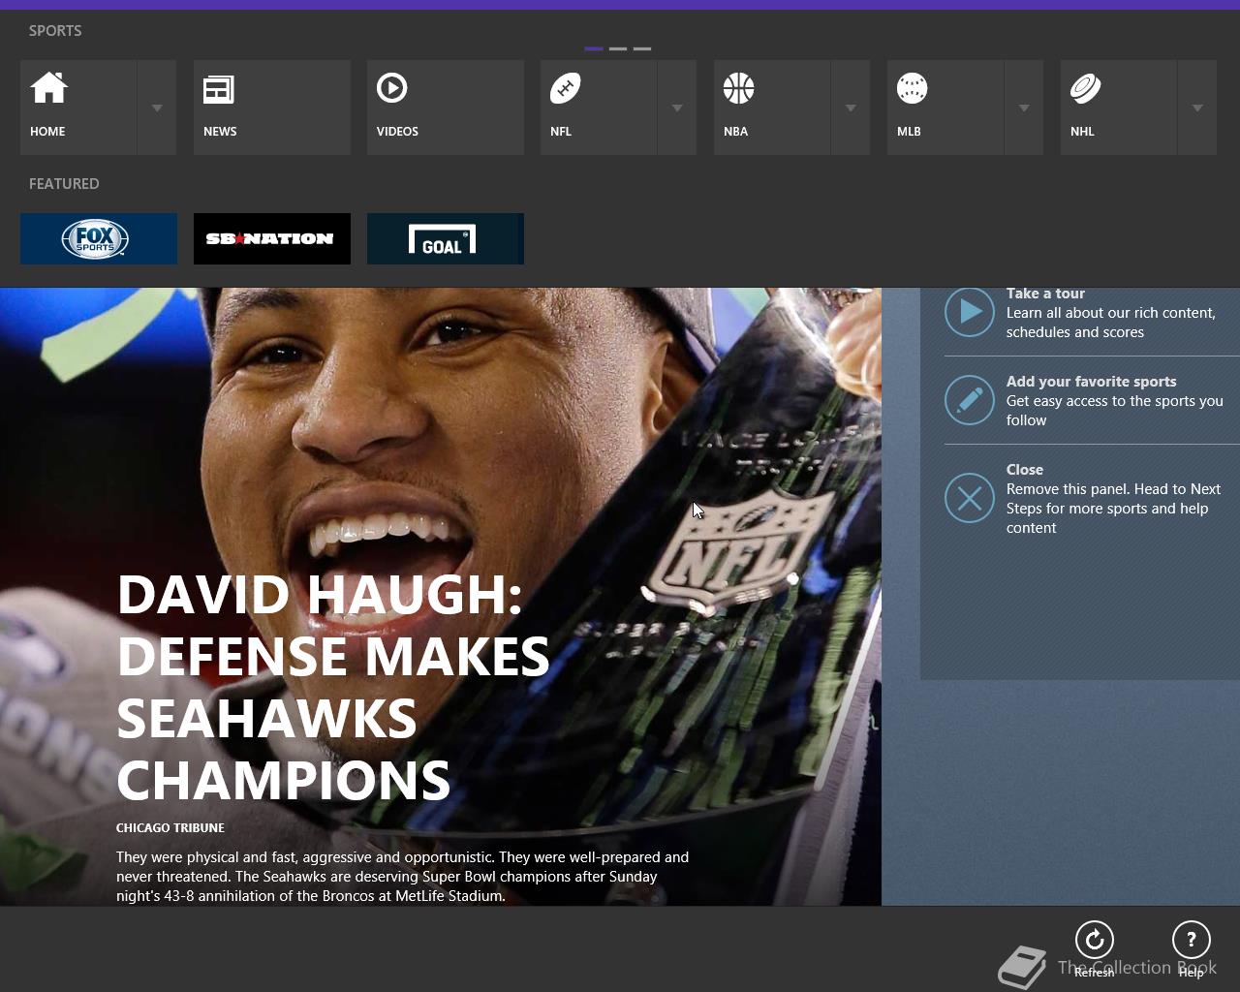Expand the NHL tile dropdown arrow

point(1197,108)
